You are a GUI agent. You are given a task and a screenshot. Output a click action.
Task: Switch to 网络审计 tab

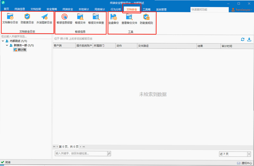100,9
